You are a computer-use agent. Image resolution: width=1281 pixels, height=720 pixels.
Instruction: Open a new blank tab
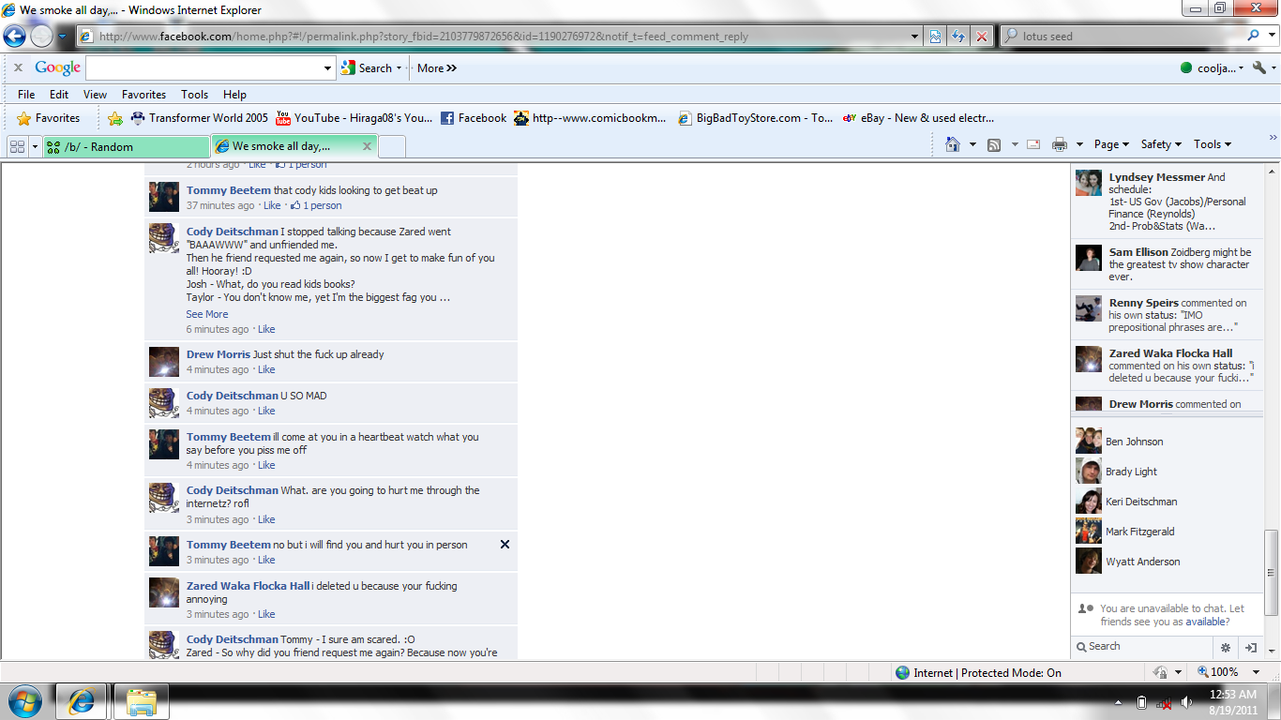click(392, 146)
